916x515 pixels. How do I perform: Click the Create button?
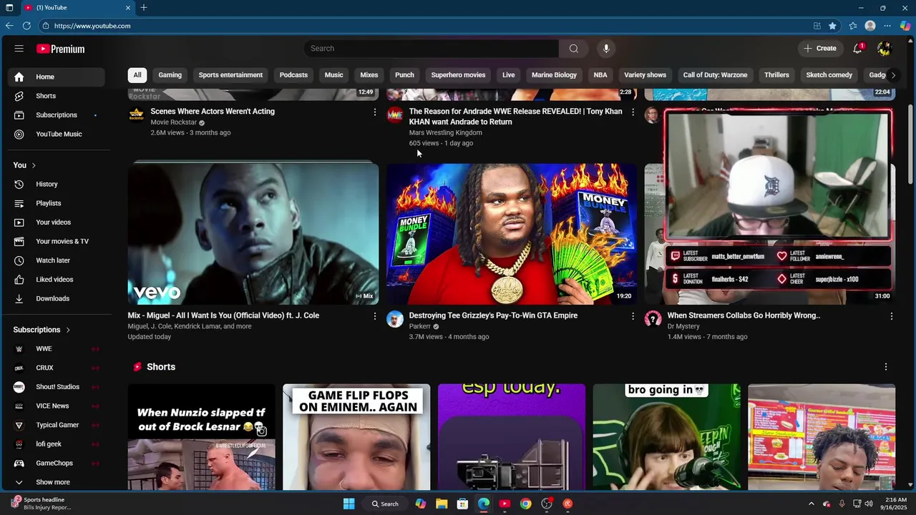(x=820, y=49)
